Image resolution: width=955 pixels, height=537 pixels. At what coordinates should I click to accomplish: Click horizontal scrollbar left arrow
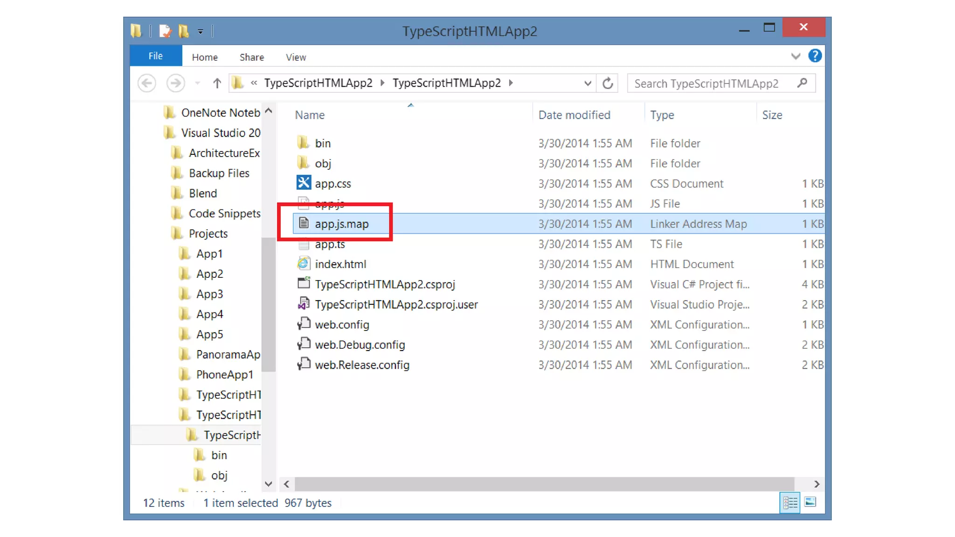tap(286, 484)
